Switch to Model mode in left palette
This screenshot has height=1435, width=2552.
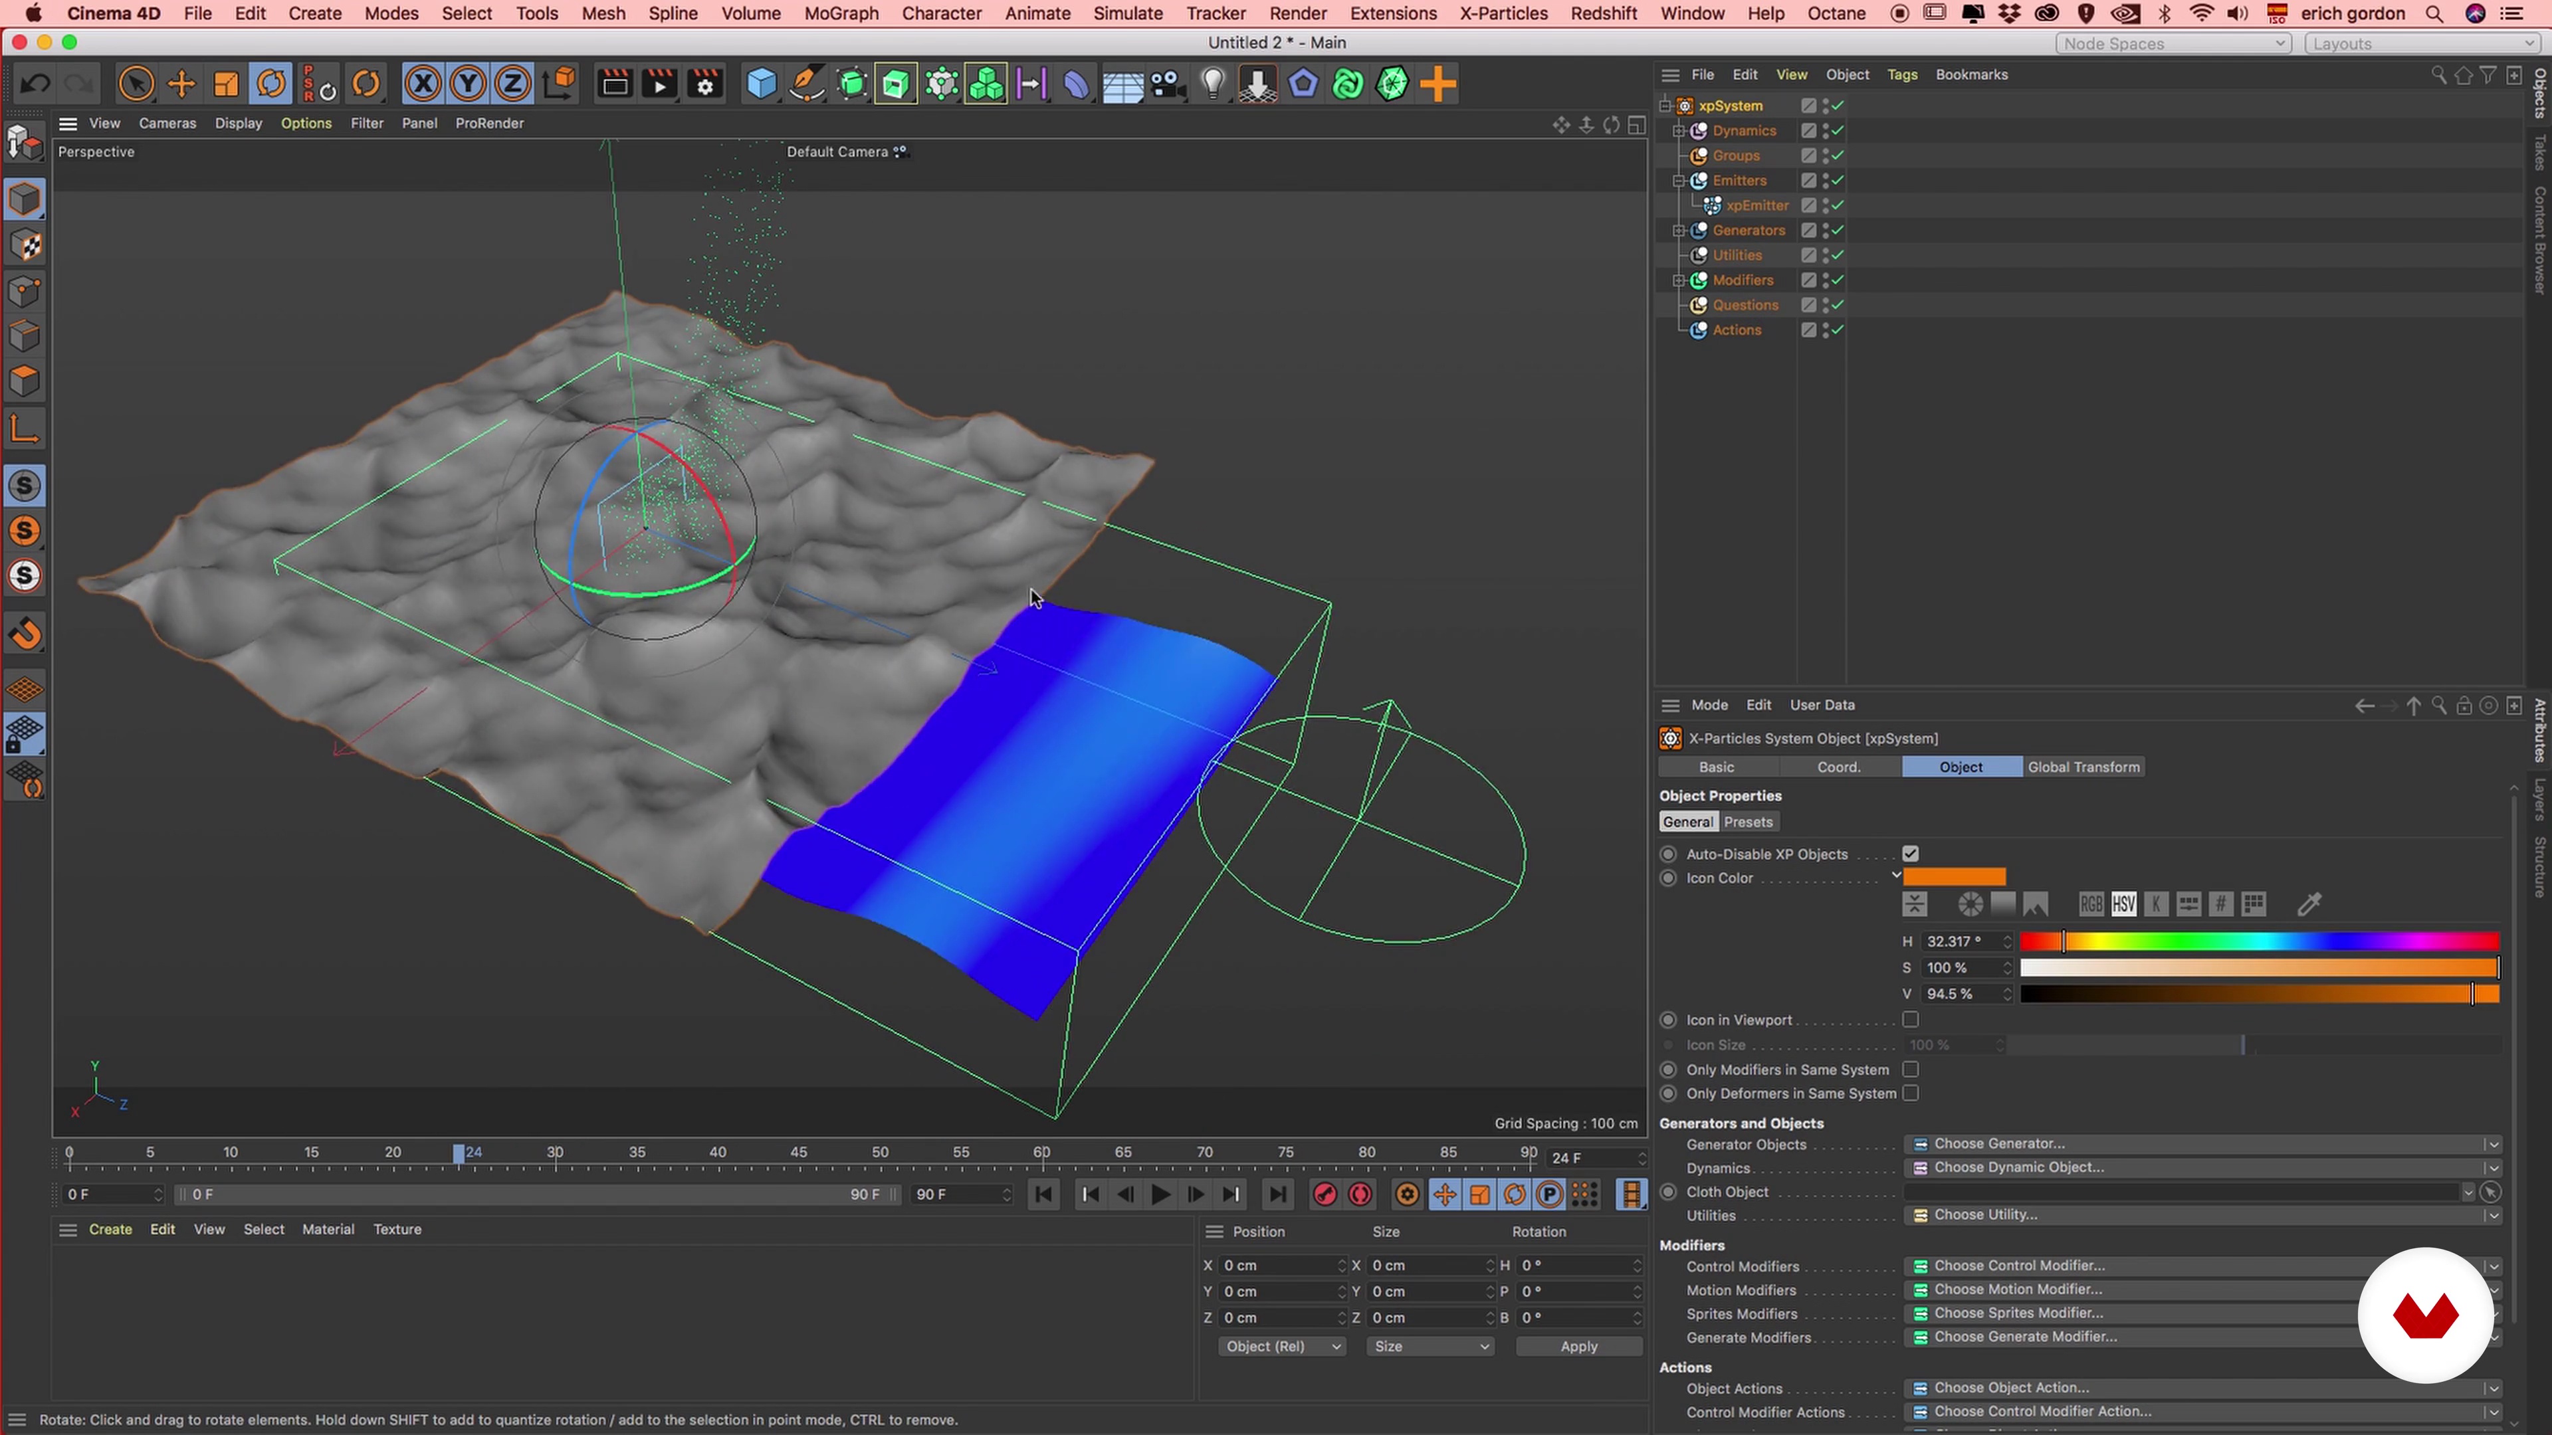pos(25,199)
